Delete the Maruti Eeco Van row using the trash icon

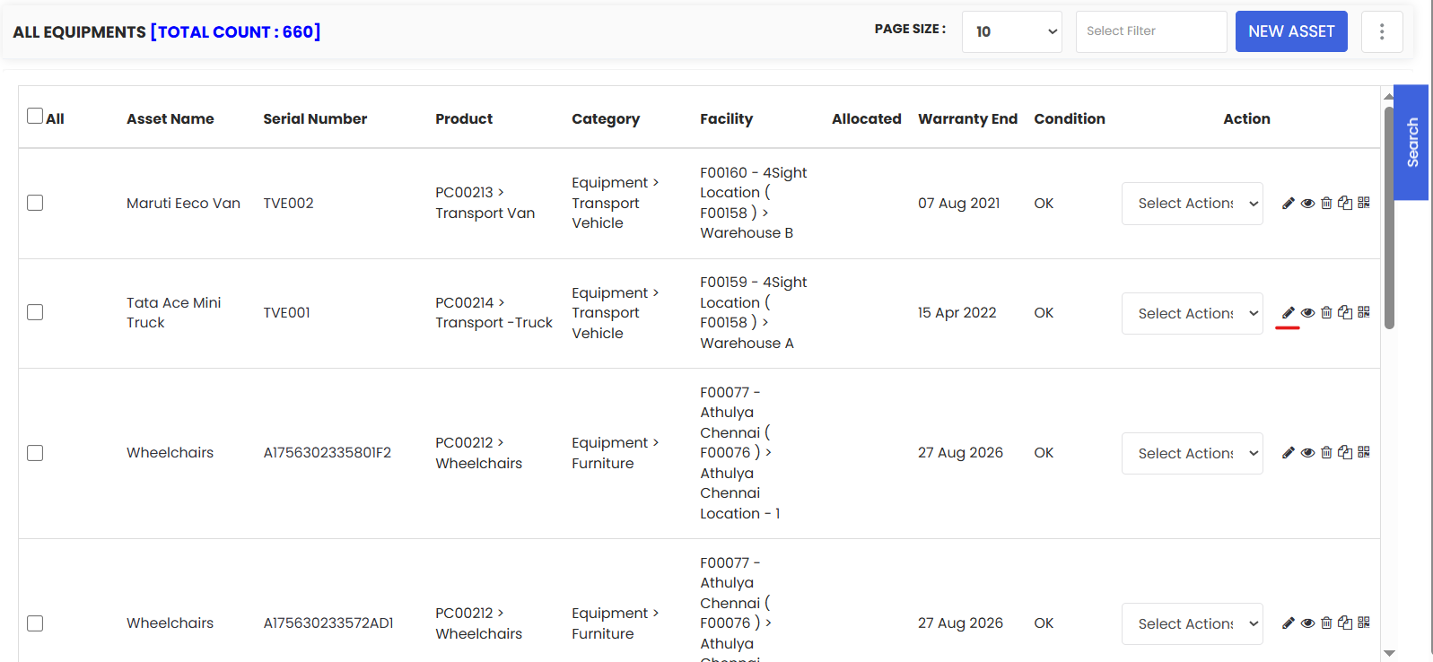click(1326, 204)
